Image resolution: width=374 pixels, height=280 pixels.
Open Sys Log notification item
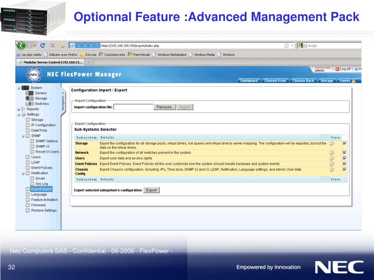point(42,184)
